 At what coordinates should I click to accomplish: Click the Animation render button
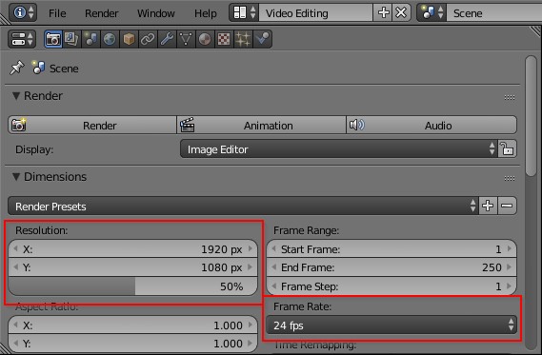(x=261, y=125)
